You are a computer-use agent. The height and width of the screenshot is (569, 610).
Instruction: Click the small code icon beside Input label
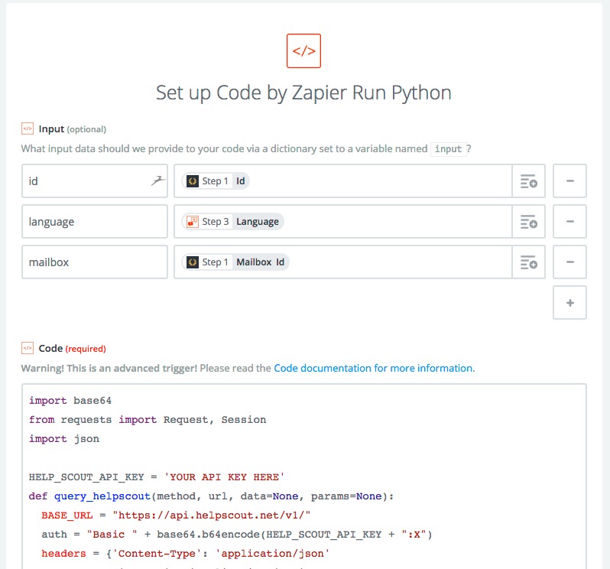point(28,128)
